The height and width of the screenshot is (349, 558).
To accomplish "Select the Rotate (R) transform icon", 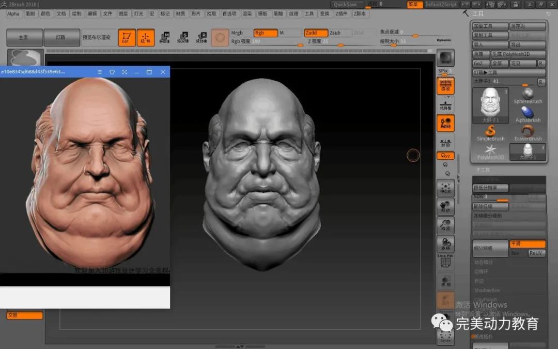I will [202, 37].
